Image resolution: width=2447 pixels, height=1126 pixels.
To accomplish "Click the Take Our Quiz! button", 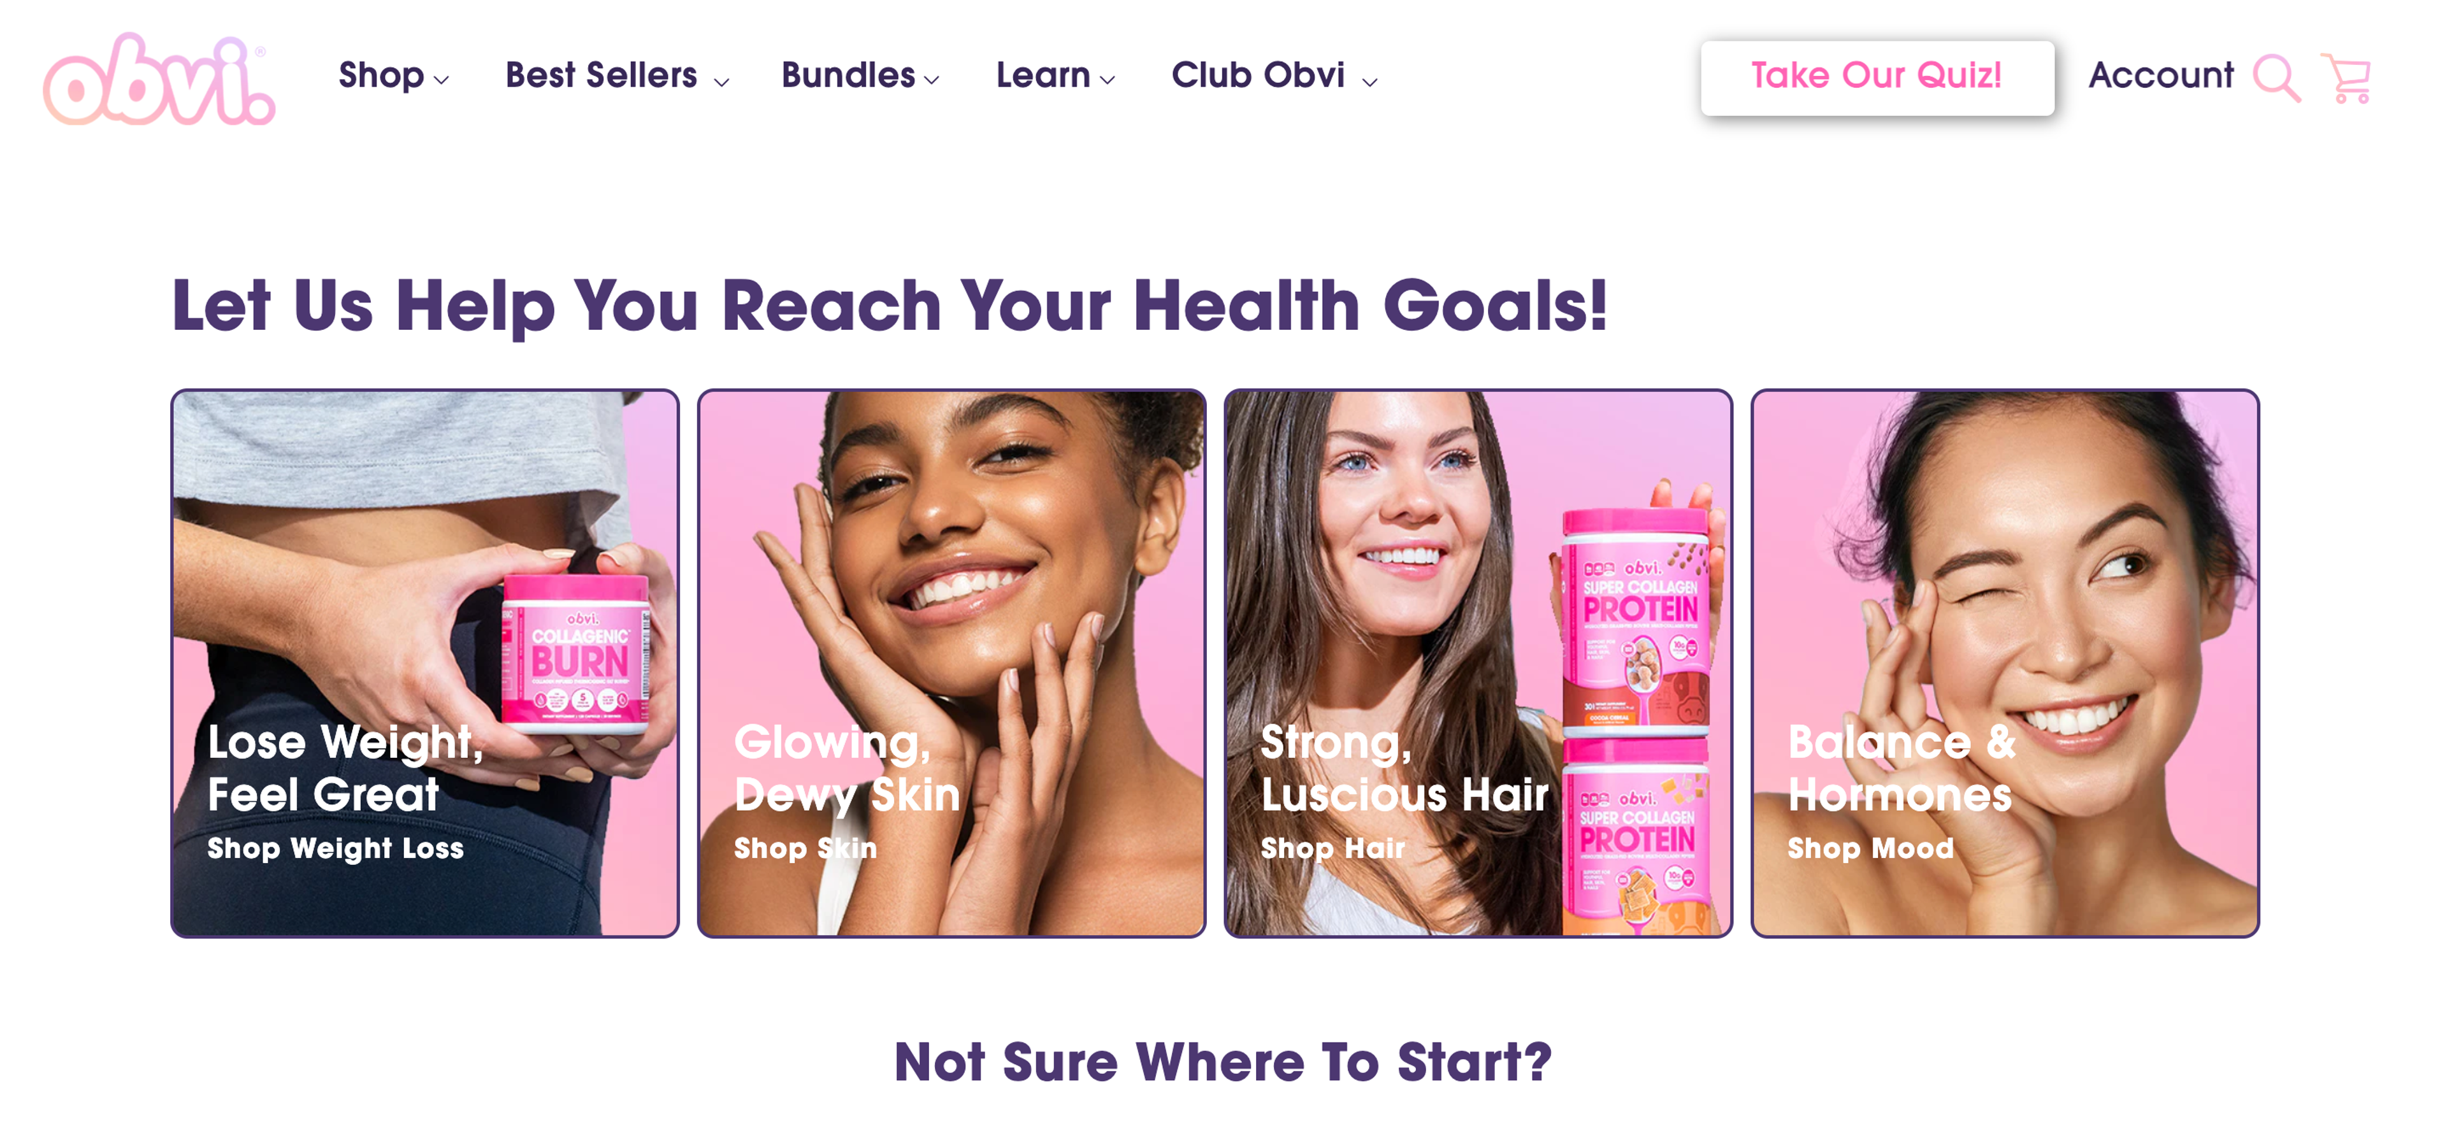I will pyautogui.click(x=1876, y=77).
